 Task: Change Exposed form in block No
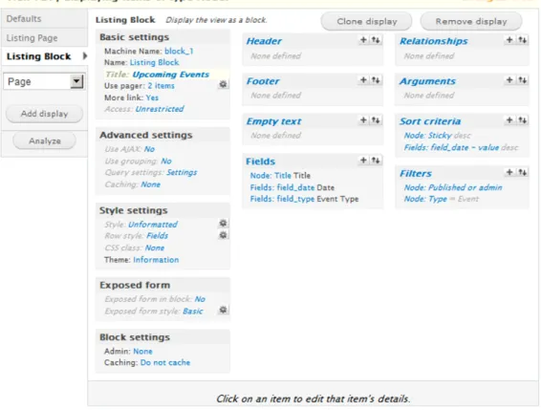pyautogui.click(x=200, y=299)
